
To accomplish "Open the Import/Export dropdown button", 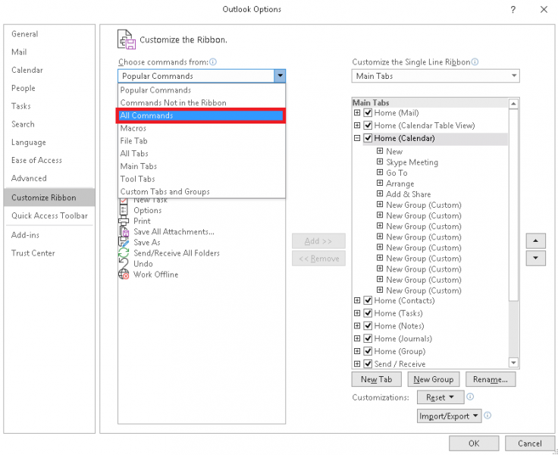I will (450, 416).
